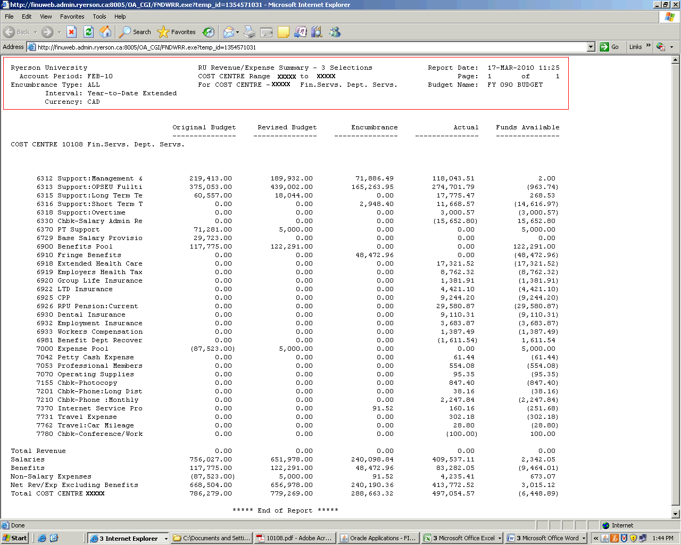Open the History panel icon
The image size is (681, 545).
click(x=209, y=32)
